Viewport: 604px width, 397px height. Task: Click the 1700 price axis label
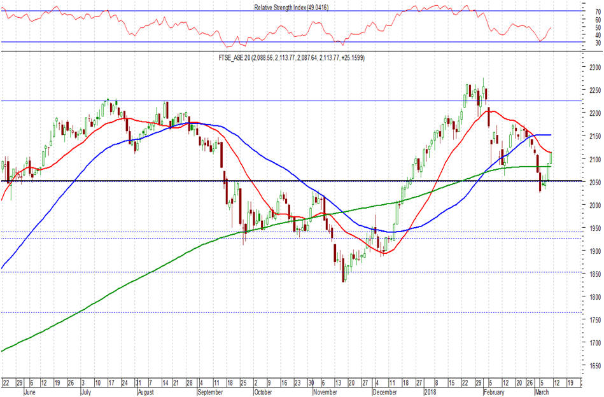[595, 343]
